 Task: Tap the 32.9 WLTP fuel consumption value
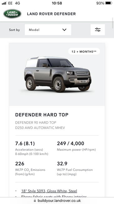62,163
